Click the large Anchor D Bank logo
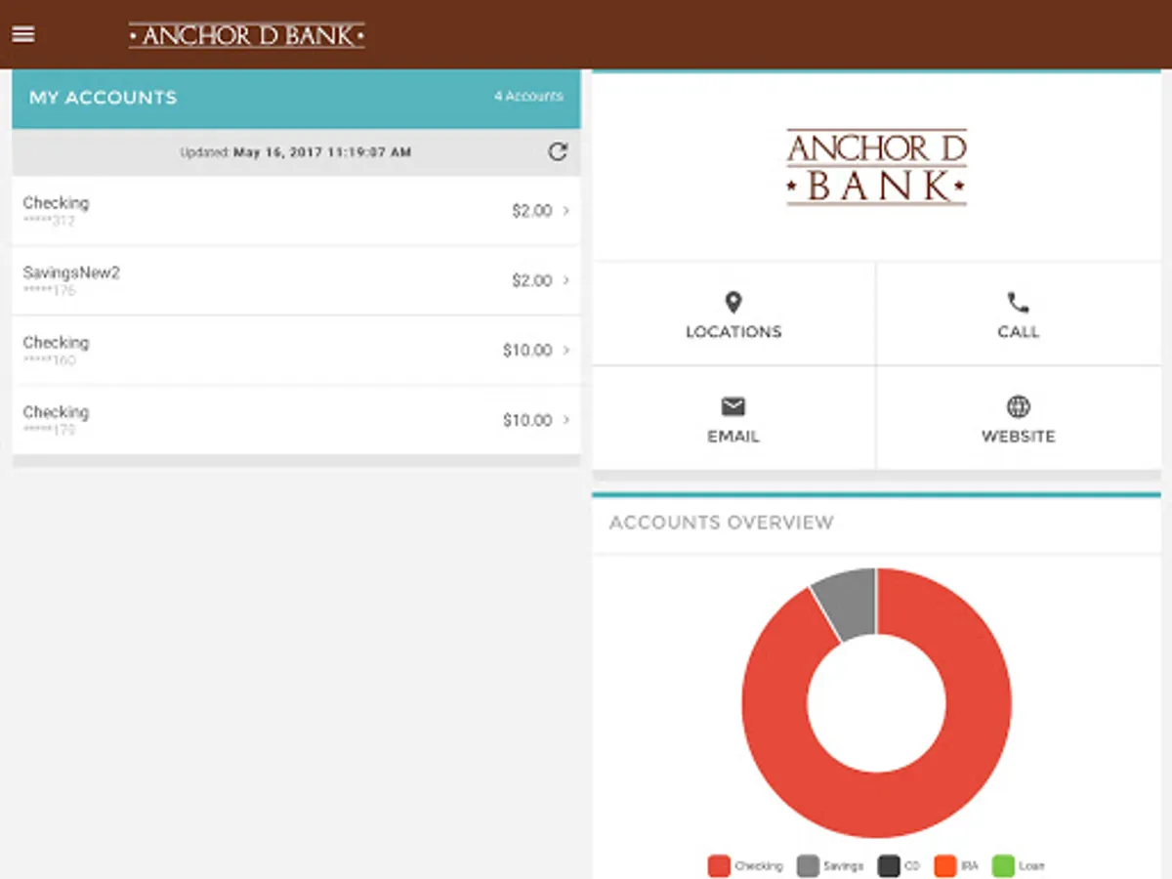1172x879 pixels. pyautogui.click(x=877, y=167)
